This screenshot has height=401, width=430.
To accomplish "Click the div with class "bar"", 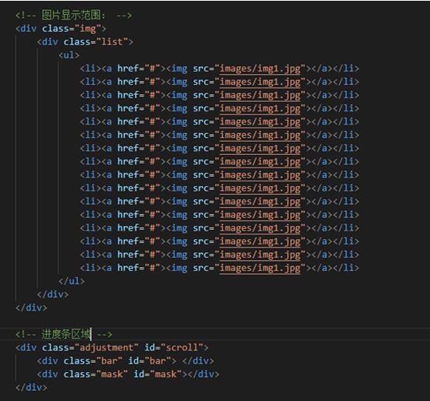I will [x=125, y=361].
